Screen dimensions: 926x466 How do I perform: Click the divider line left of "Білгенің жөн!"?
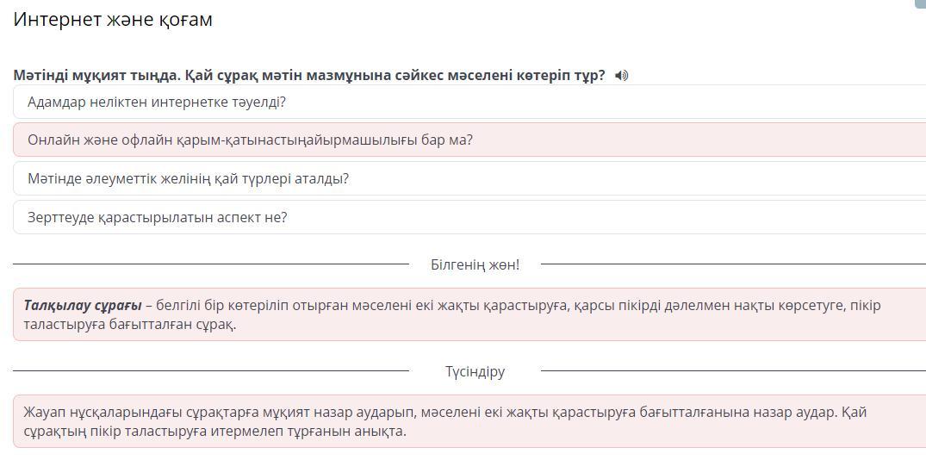coord(211,264)
